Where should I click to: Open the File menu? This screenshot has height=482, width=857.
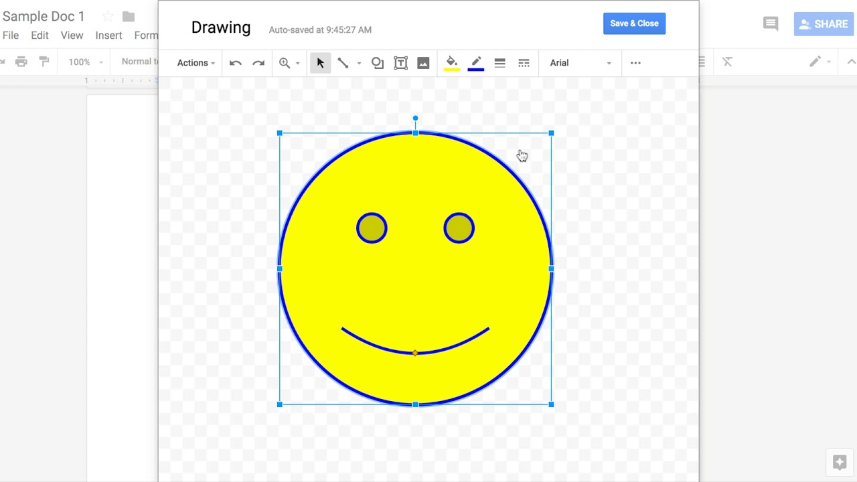[11, 35]
